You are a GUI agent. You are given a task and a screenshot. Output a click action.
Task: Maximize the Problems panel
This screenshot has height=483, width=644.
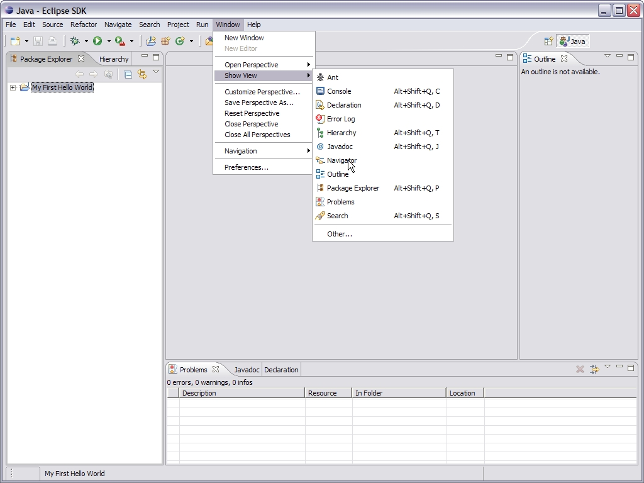coord(631,367)
